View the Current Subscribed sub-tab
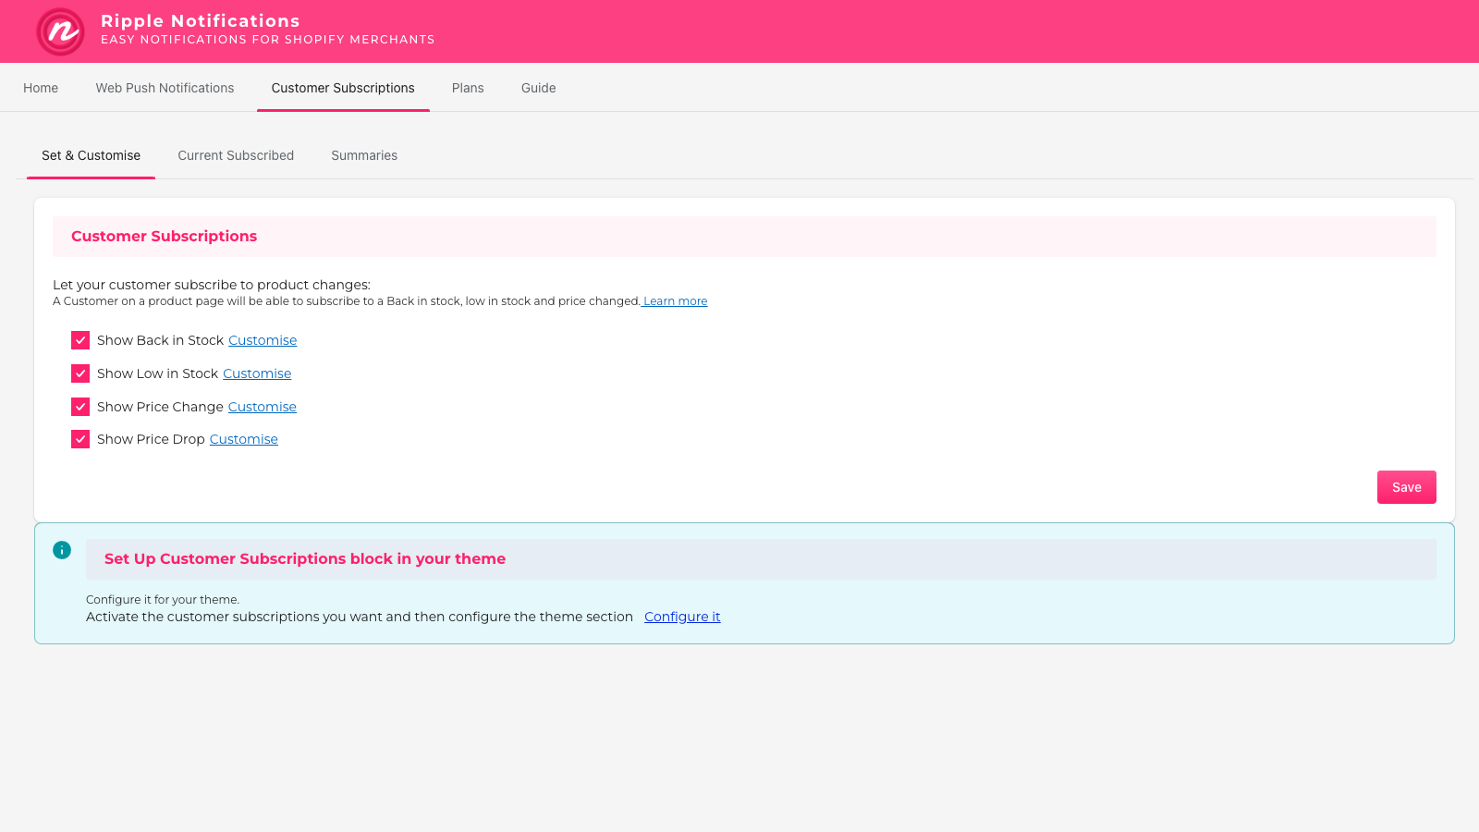 [236, 155]
